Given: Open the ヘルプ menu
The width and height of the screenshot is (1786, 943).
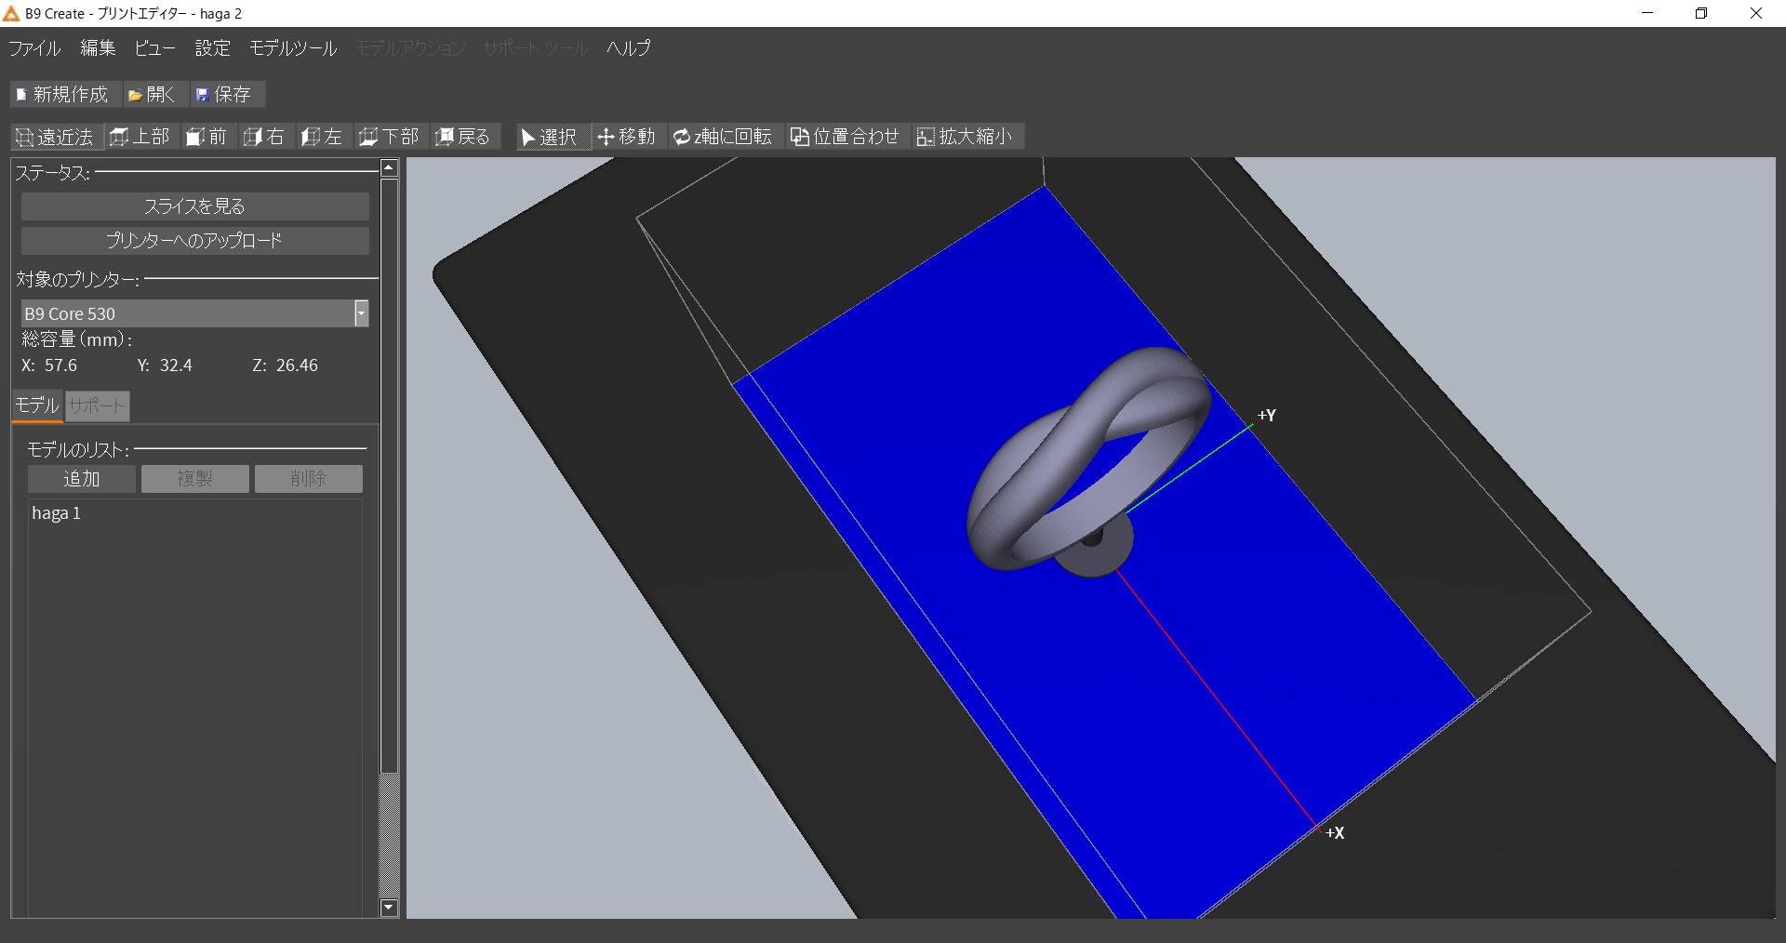Looking at the screenshot, I should (x=629, y=48).
